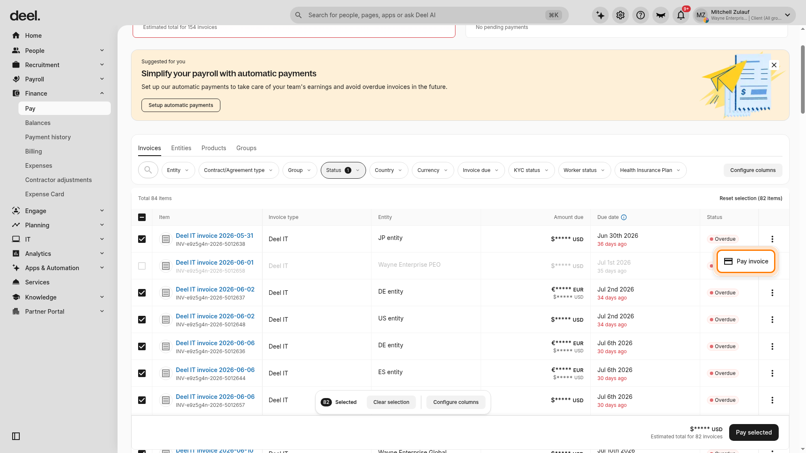Screen dimensions: 806x453
Task: Click Clear selection button
Action: pyautogui.click(x=391, y=402)
